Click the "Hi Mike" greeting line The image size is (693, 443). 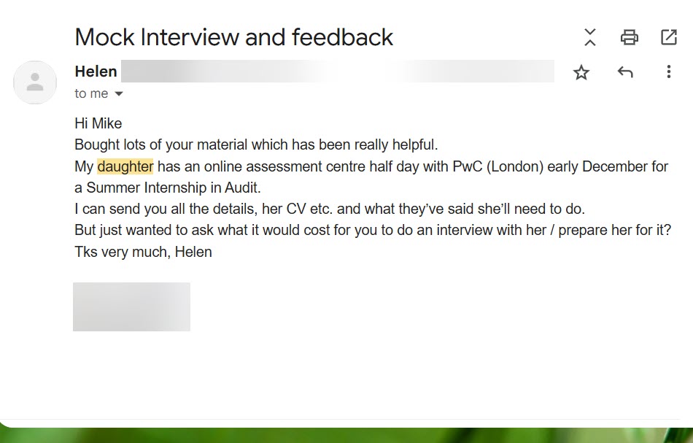click(98, 123)
